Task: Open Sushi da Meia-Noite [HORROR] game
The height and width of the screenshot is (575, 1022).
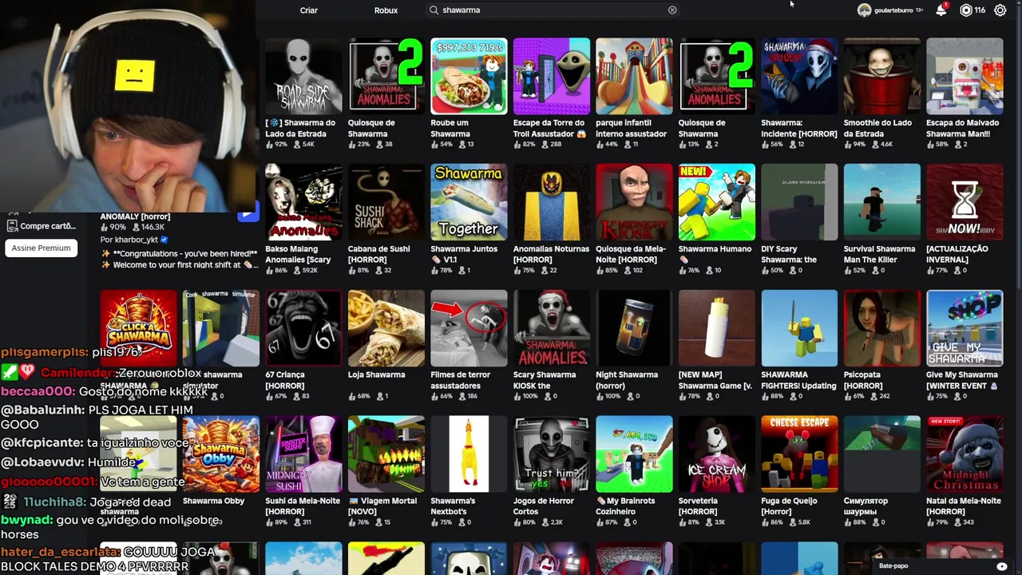Action: coord(303,454)
